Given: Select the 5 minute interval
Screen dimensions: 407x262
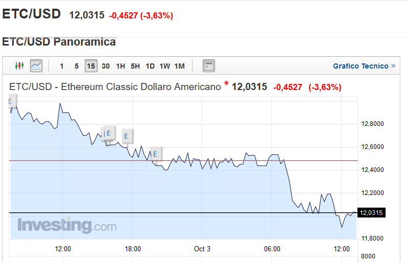Looking at the screenshot, I should (76, 66).
